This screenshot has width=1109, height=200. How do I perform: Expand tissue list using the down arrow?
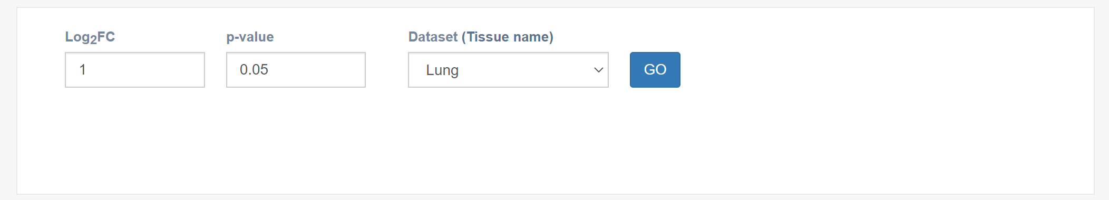coord(598,70)
